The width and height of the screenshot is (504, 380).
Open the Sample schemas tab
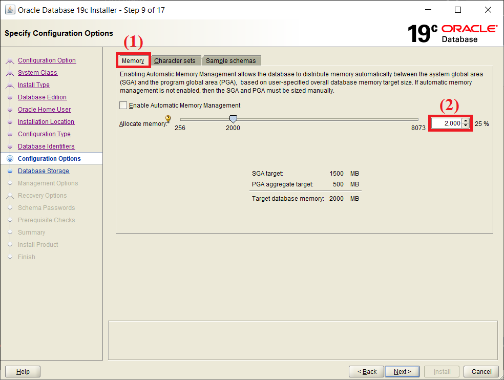(x=231, y=60)
